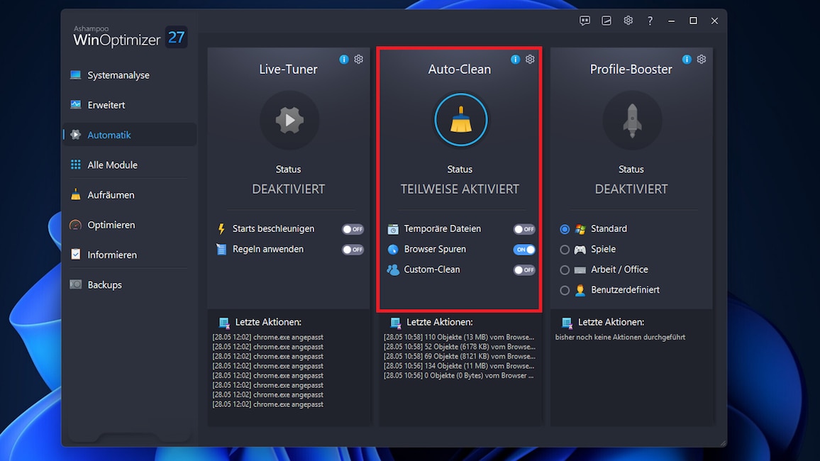Open Live-Tuner settings gear
820x461 pixels.
[x=358, y=59]
